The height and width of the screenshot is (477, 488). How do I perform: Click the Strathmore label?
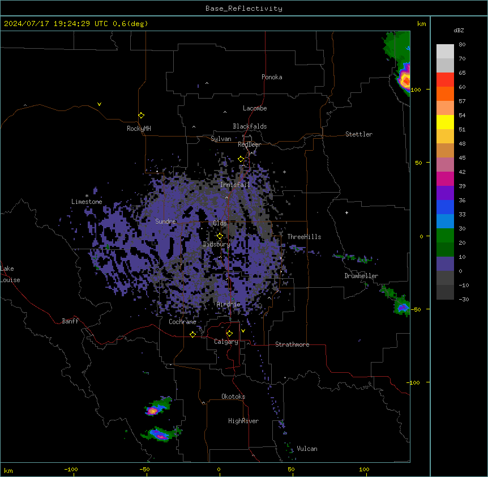[292, 344]
